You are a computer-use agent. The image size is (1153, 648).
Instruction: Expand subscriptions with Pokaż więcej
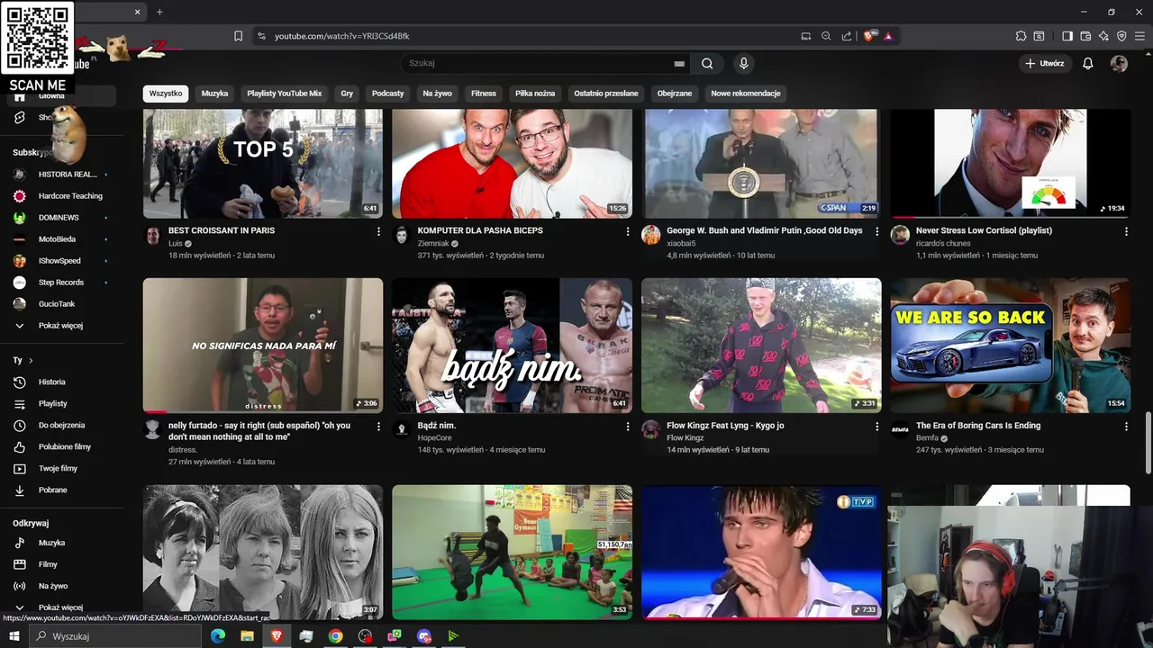tap(61, 325)
